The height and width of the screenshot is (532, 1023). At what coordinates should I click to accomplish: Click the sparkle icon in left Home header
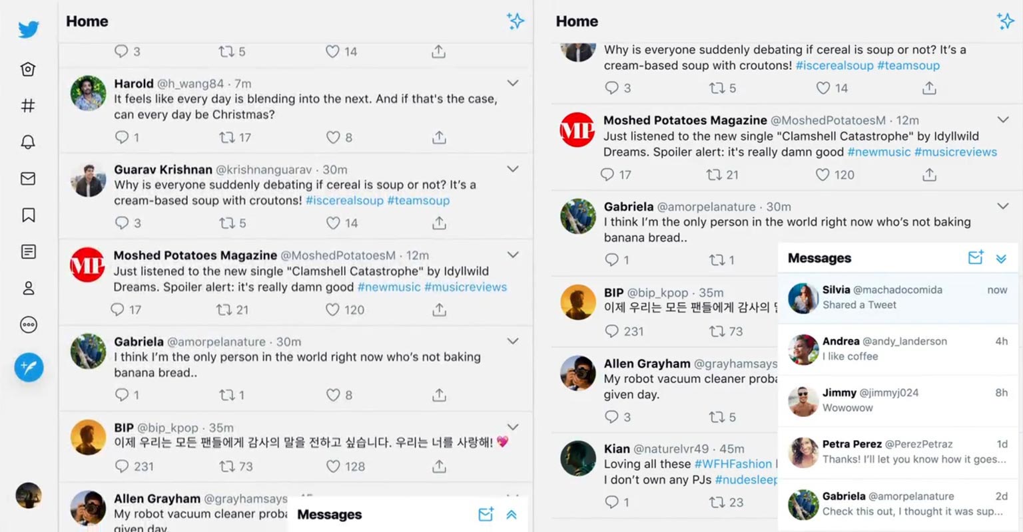coord(515,21)
